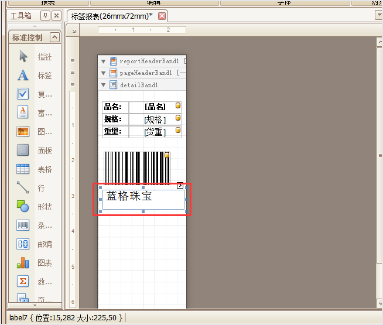
Task: Select the 指针 label in the toolbox
Action: [45, 57]
